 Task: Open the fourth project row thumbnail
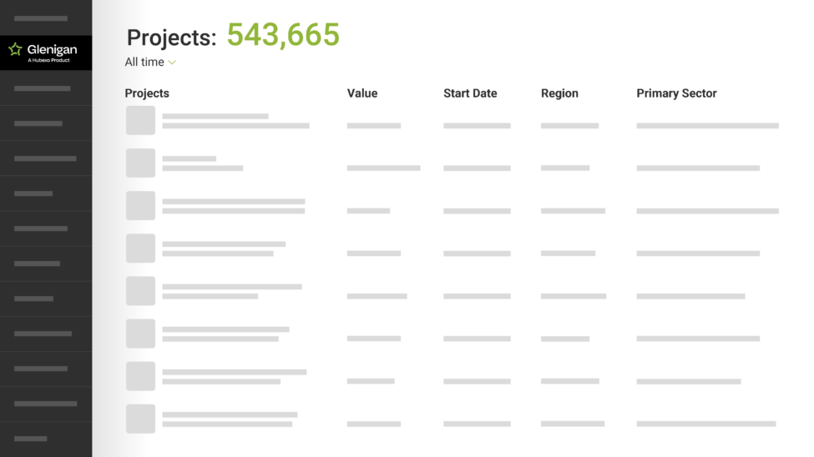(140, 248)
